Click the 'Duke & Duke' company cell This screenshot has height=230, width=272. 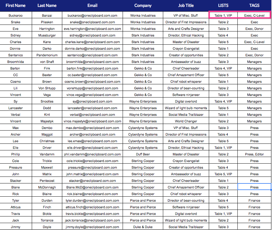(143, 227)
